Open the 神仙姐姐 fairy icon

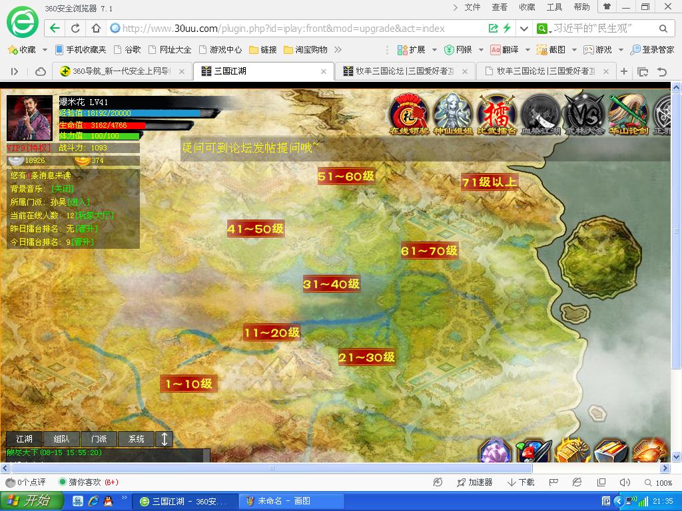tap(452, 113)
